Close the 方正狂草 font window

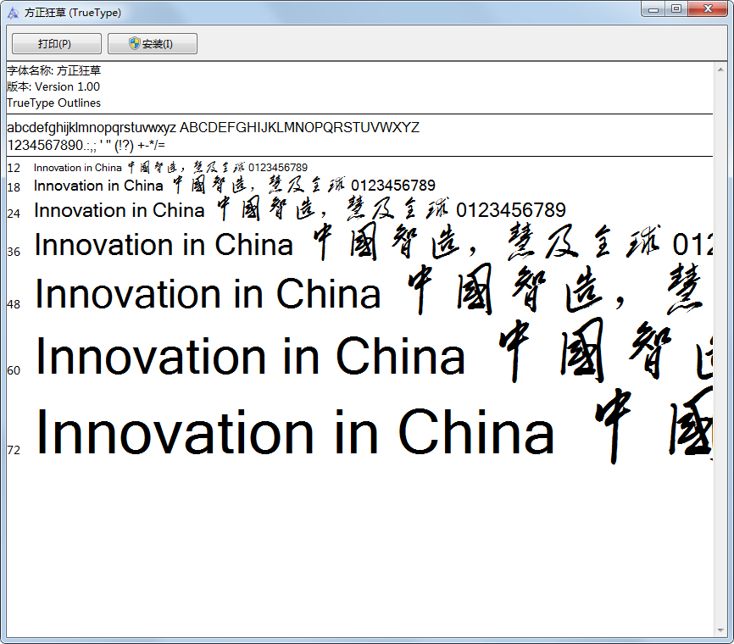coord(708,8)
